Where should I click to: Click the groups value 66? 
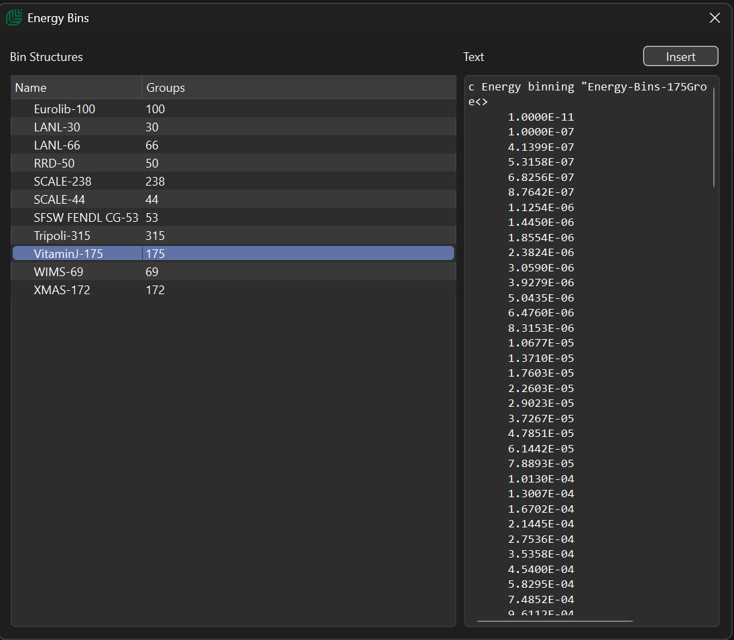pos(152,145)
